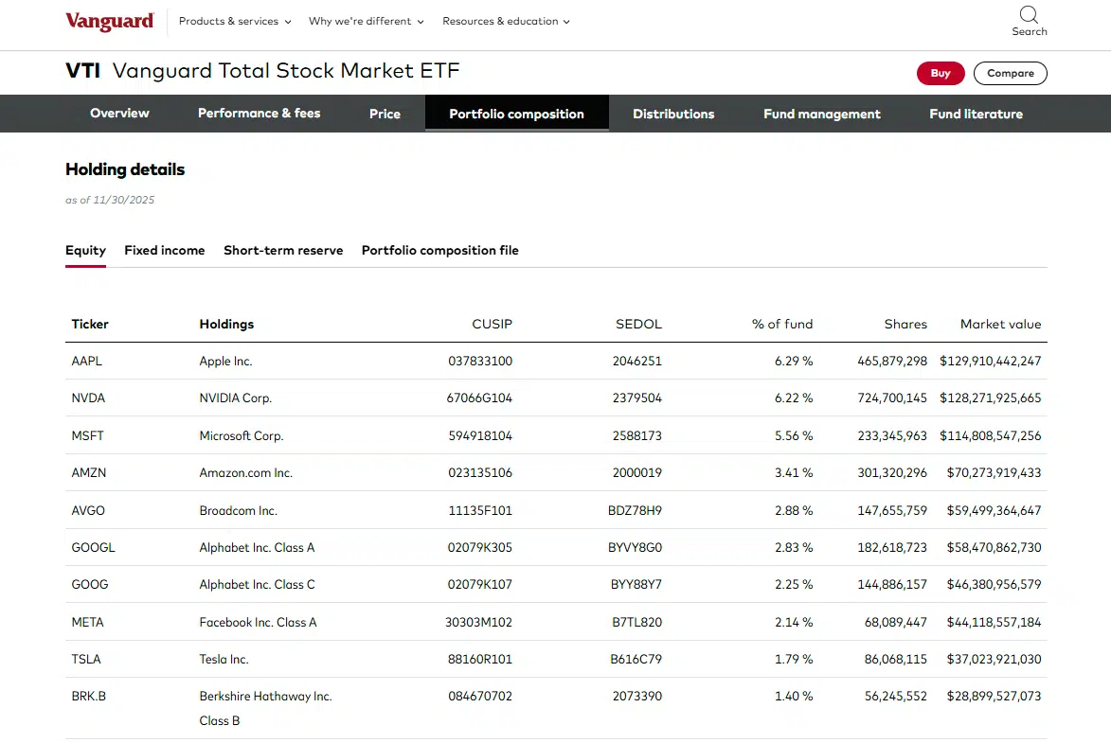Click the Vanguard logo

click(x=109, y=22)
